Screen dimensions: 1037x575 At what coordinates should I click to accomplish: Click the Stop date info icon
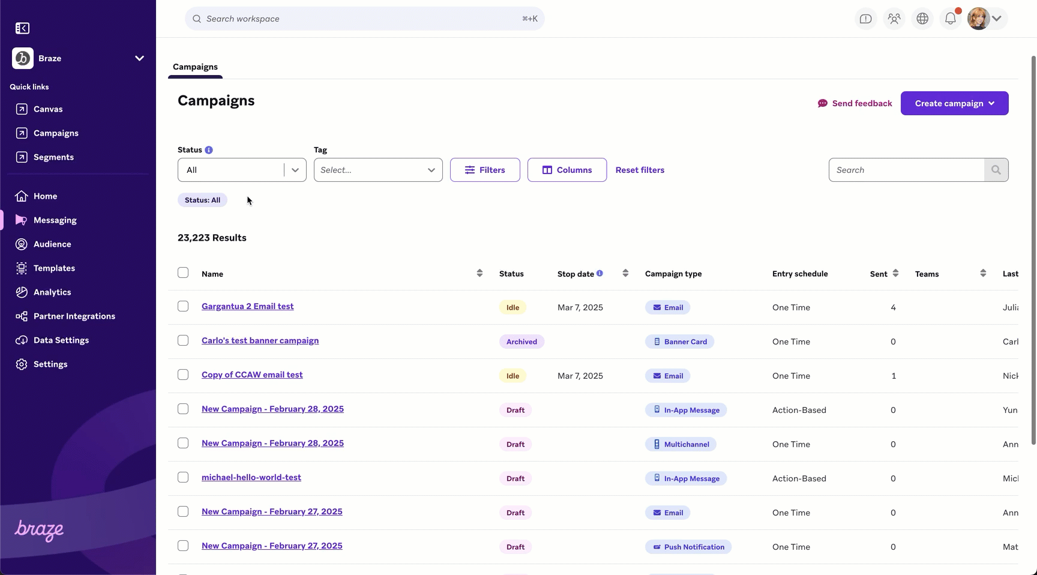600,273
